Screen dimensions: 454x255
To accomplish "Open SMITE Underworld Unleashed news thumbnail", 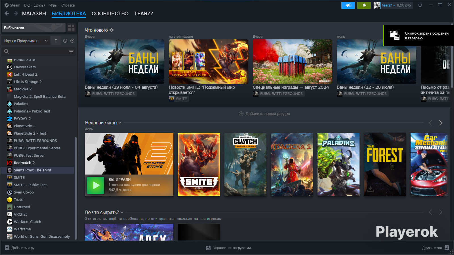I will [x=209, y=62].
